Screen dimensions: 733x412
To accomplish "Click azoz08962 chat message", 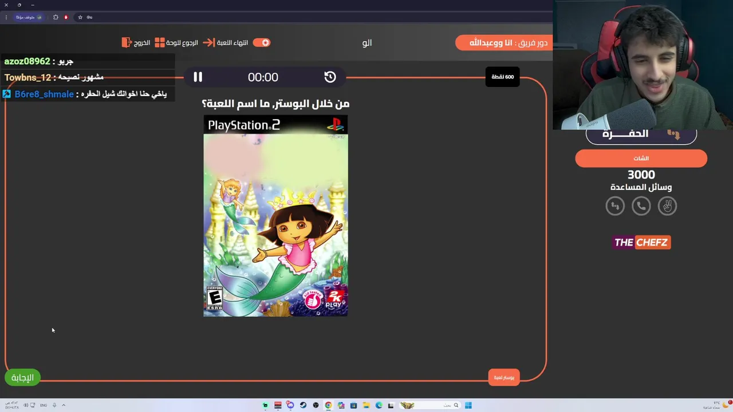I will 39,61.
